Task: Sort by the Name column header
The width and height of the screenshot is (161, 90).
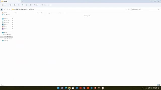Action: [16, 13]
